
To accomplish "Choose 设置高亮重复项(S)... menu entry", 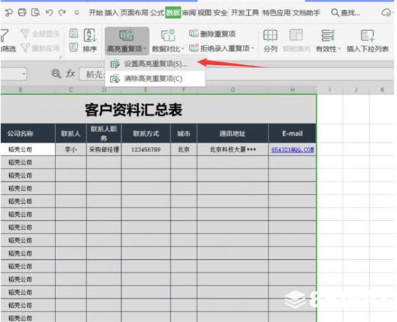I will (155, 63).
